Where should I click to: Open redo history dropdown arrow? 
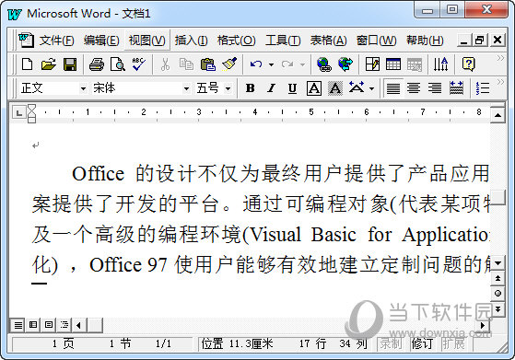pyautogui.click(x=302, y=64)
